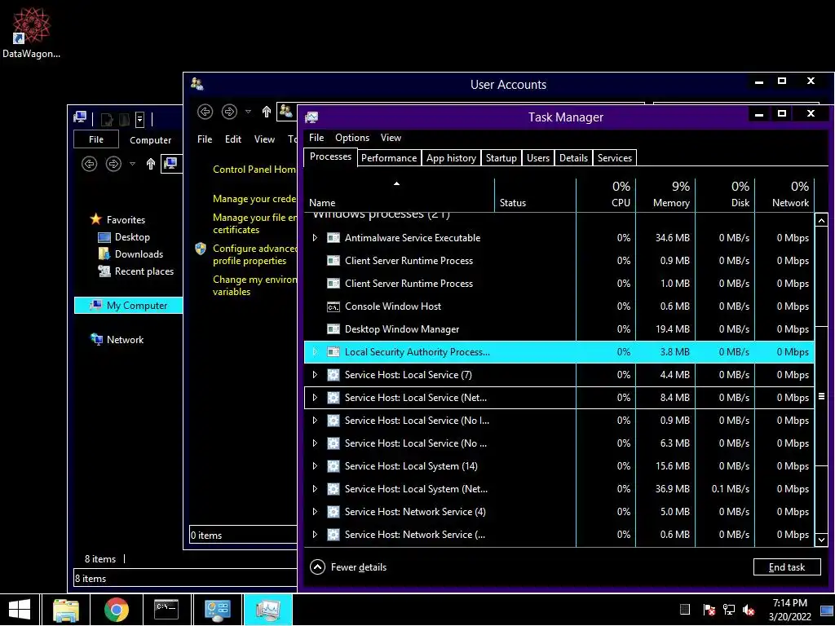Click the Antimalware Service Executable process icon
Screen dimensions: 835x626
(334, 238)
